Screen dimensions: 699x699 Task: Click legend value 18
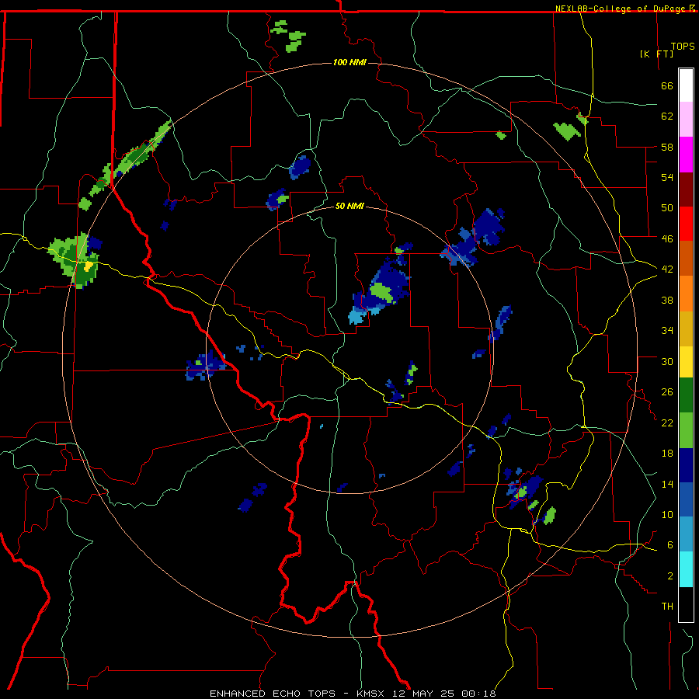[x=667, y=454]
